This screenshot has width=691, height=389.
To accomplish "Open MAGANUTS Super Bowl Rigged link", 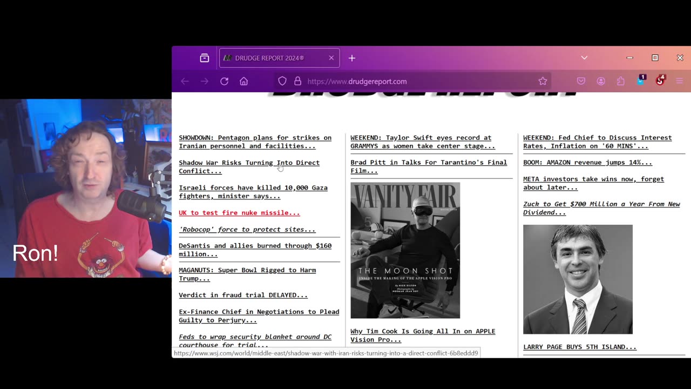I will pos(247,274).
